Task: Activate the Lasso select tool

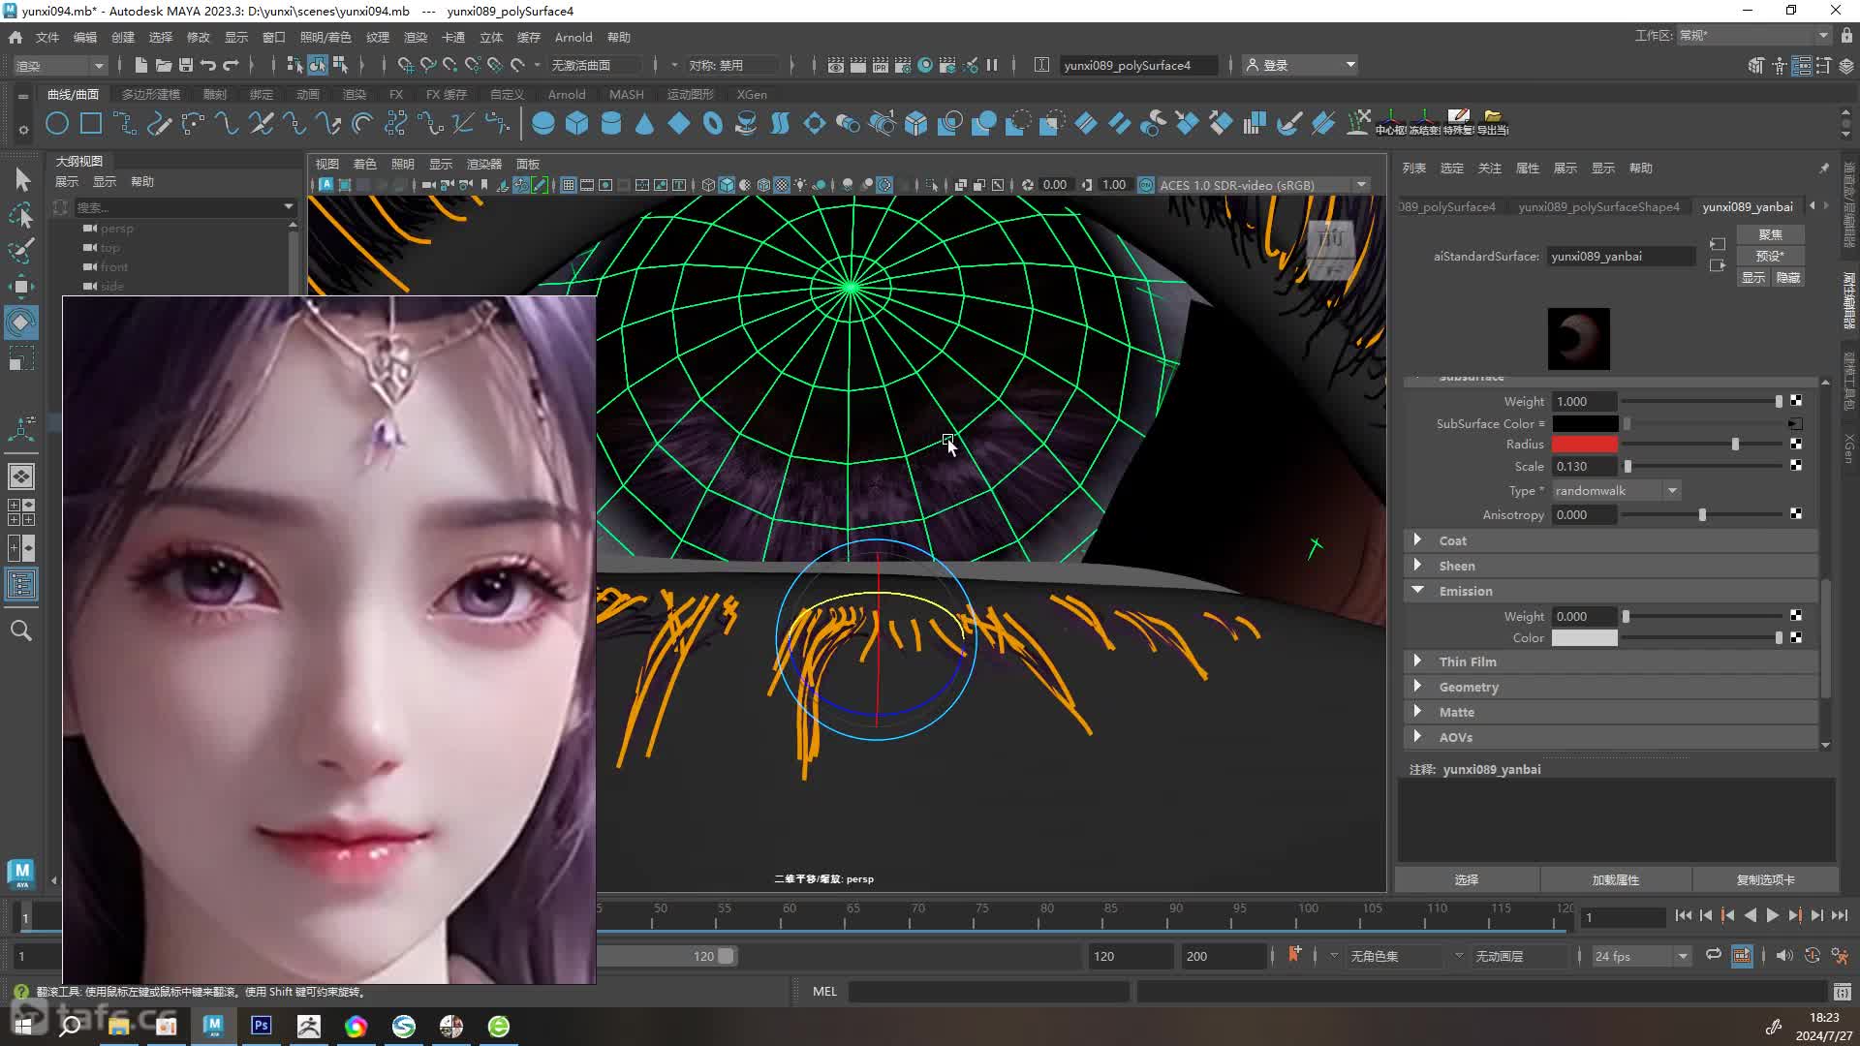Action: [21, 215]
